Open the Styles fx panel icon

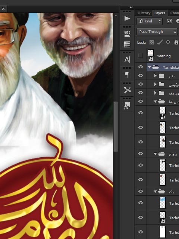(127, 105)
